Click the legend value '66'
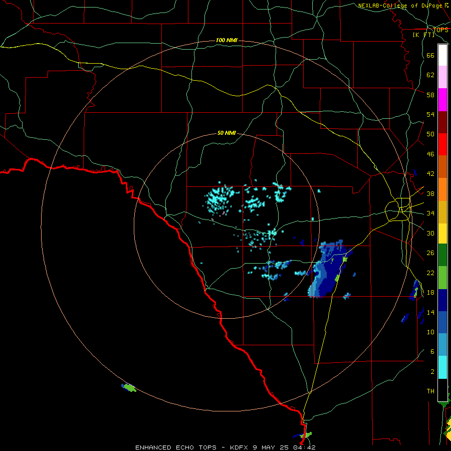The image size is (451, 451). pyautogui.click(x=430, y=55)
